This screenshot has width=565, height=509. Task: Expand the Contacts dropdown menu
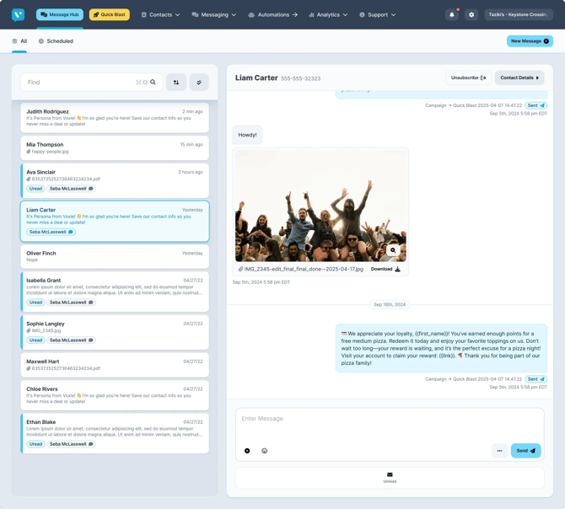(160, 15)
